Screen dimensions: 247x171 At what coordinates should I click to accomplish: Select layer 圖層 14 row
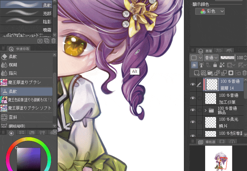(223, 84)
